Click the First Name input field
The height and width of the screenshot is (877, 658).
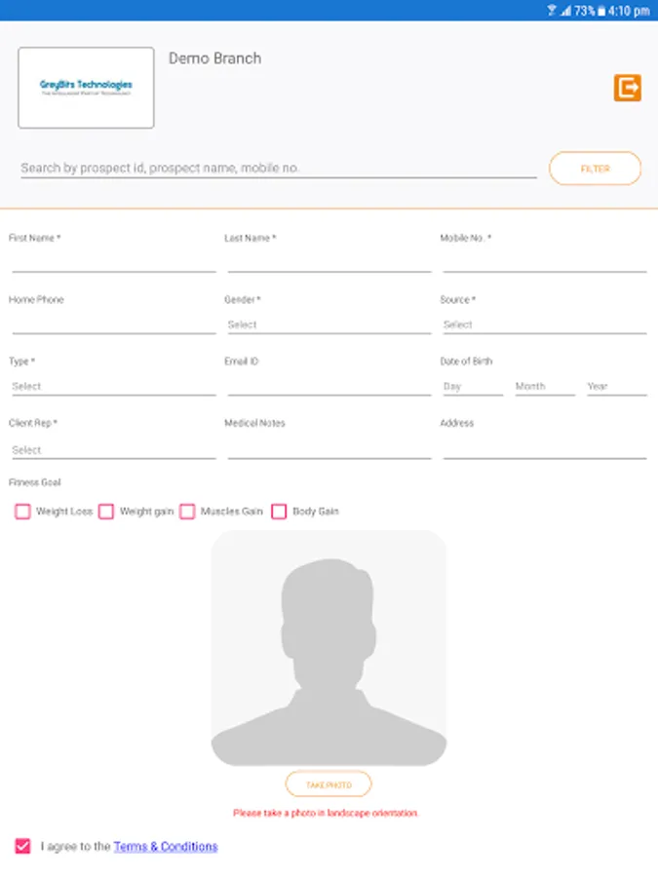point(114,262)
